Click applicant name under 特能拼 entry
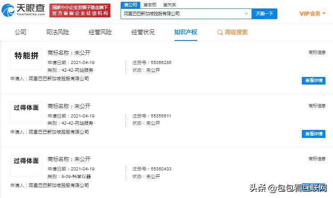Screen dimensions: 333x198 click(59, 78)
